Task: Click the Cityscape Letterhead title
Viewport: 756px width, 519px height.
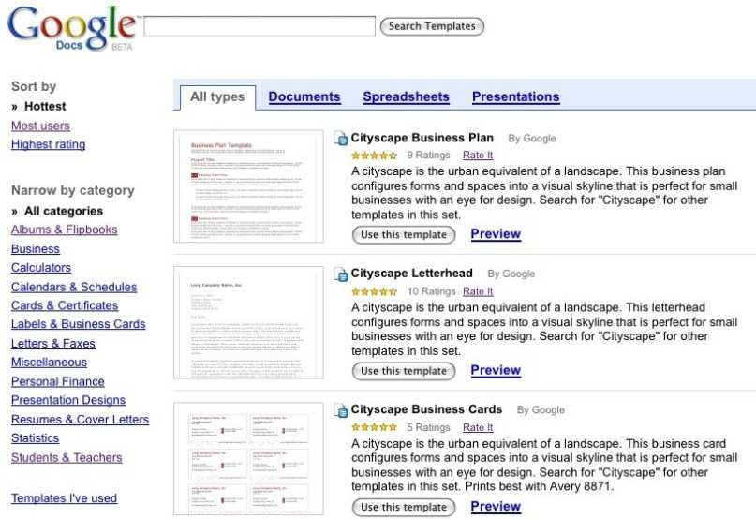Action: [x=411, y=273]
